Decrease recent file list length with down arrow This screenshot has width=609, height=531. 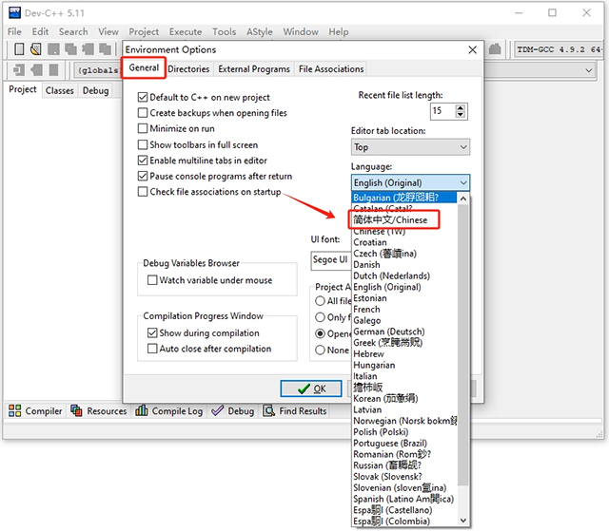pyautogui.click(x=461, y=114)
